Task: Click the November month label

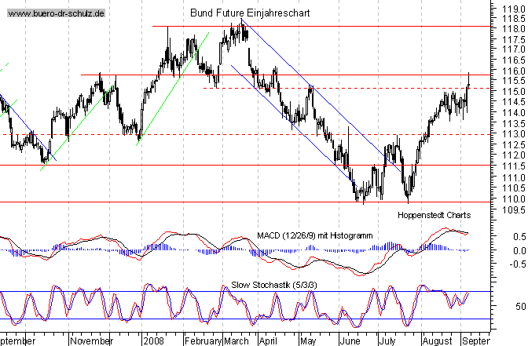Action: click(x=92, y=341)
